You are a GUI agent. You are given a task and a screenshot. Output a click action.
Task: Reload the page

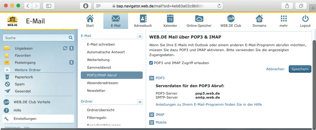click(x=219, y=6)
